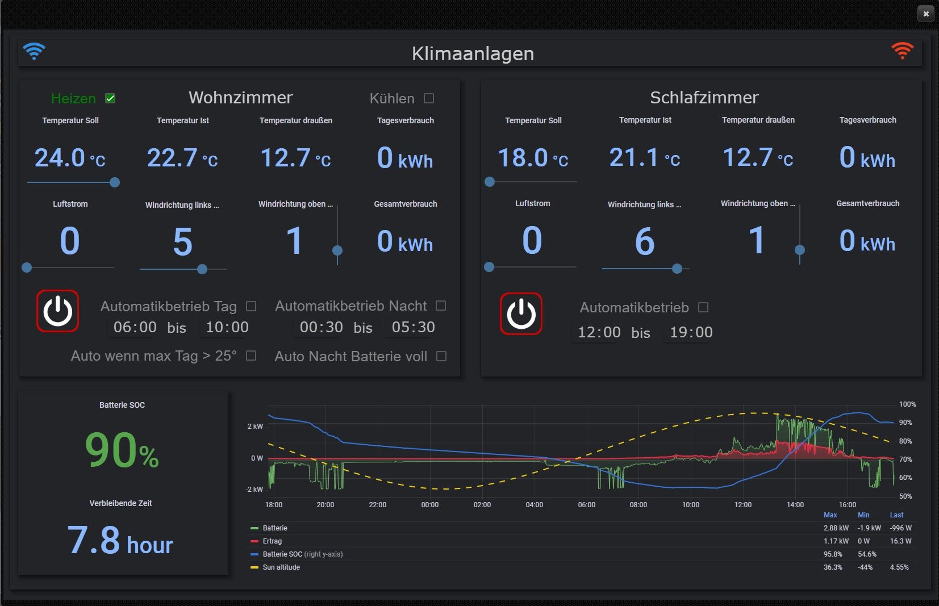The width and height of the screenshot is (939, 606).
Task: Enable Automatikbetrieb Nacht checkbox
Action: coord(441,306)
